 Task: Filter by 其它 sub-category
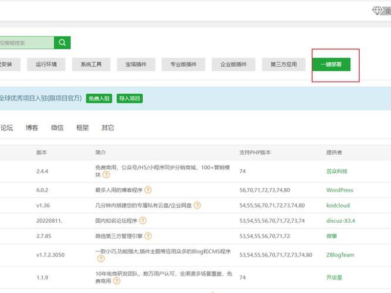(x=108, y=128)
